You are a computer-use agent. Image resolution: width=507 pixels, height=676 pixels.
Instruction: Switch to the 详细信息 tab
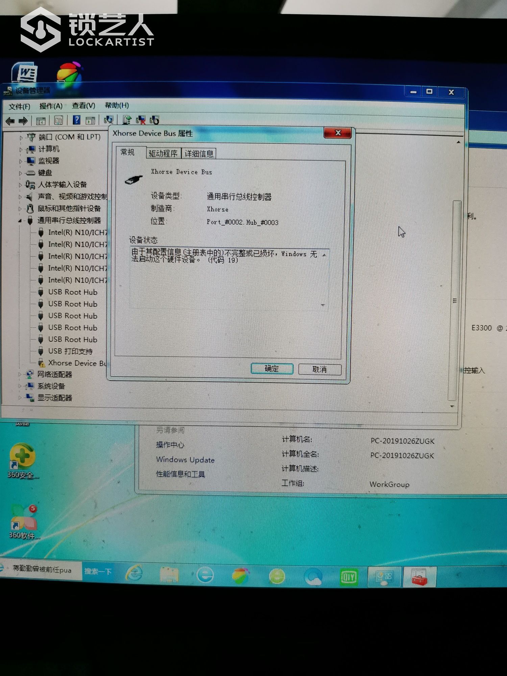coord(199,154)
